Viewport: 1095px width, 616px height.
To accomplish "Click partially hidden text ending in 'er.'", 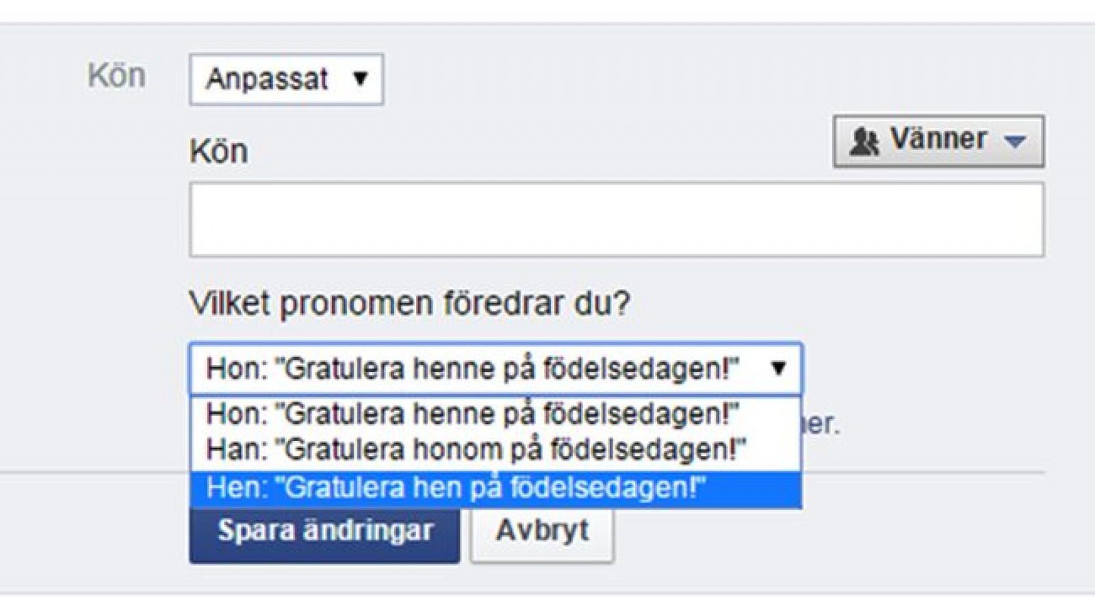I will click(x=821, y=424).
